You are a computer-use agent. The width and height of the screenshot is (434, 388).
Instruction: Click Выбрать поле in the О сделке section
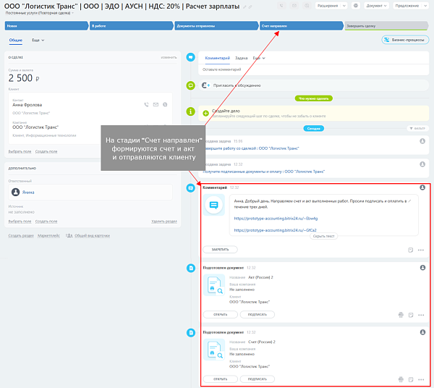pyautogui.click(x=20, y=151)
